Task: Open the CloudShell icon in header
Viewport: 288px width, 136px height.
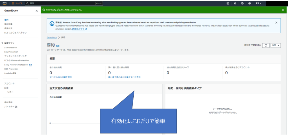Action: tap(228, 3)
